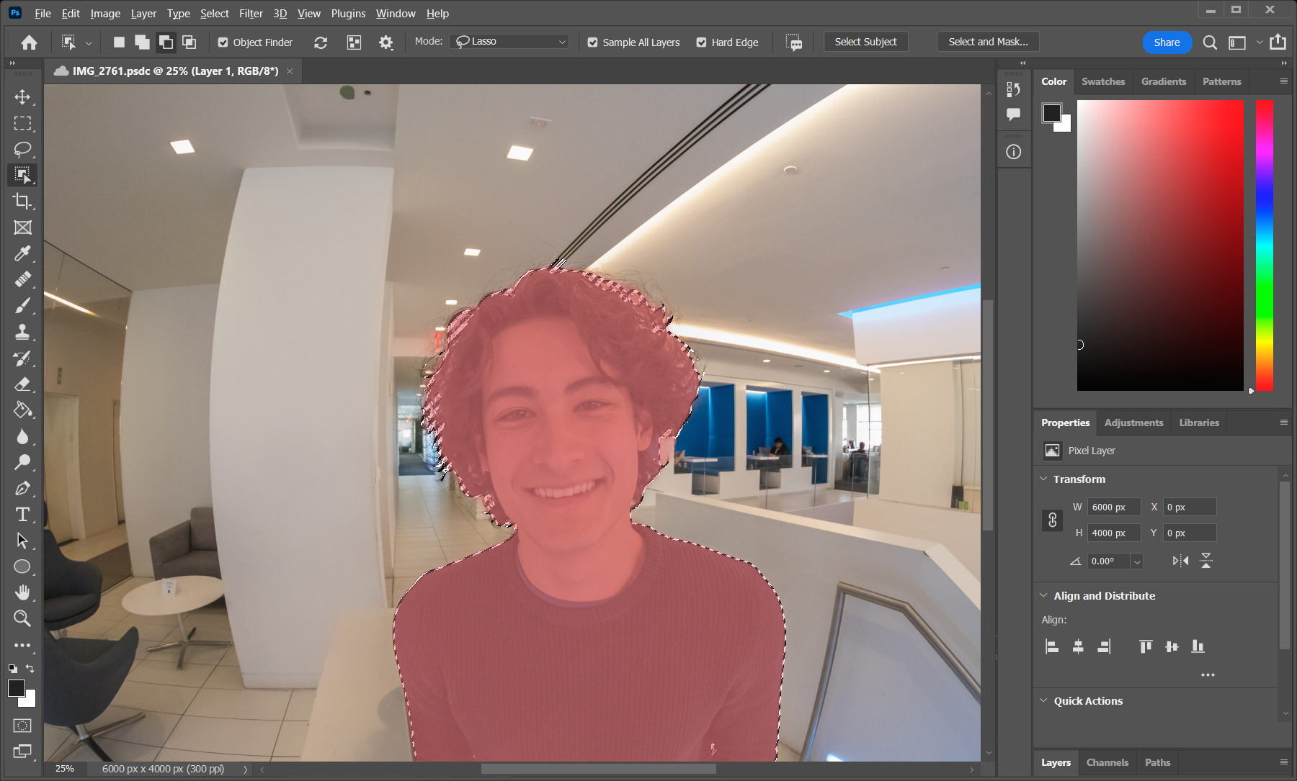Select the Horizontal Type tool
1297x781 pixels.
(22, 514)
